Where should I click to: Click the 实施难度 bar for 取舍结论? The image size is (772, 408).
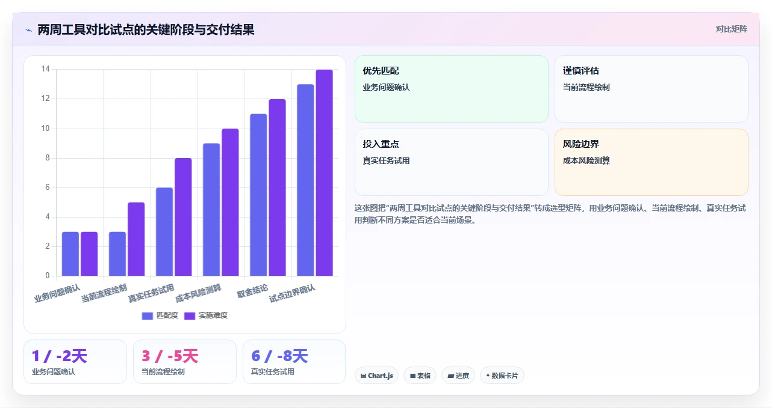277,187
